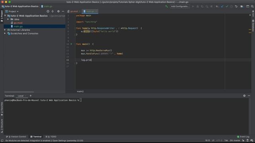Viewport: 255px width, 143px height.
Task: Select main.go in project tree
Action: (18, 27)
